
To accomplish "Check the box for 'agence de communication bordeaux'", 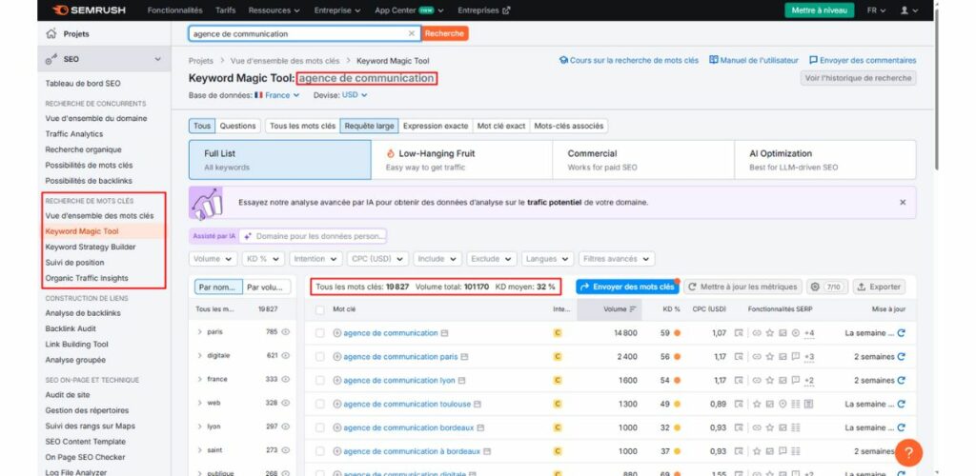I will (x=320, y=427).
